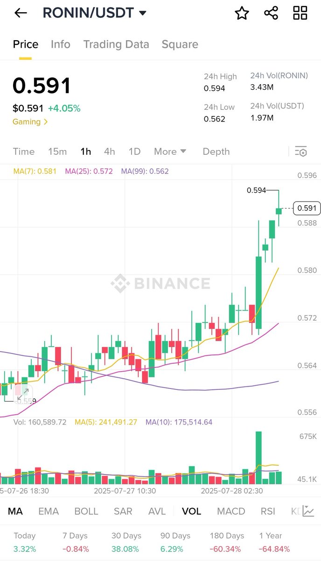The height and width of the screenshot is (561, 321).
Task: Tap the Today 3.32% performance
Action: click(25, 542)
